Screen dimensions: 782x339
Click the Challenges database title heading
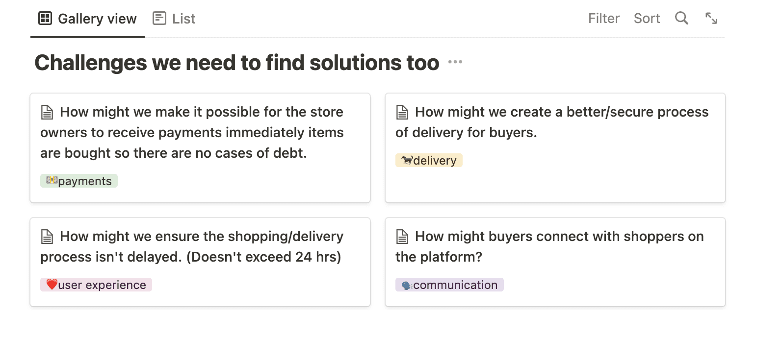[236, 63]
